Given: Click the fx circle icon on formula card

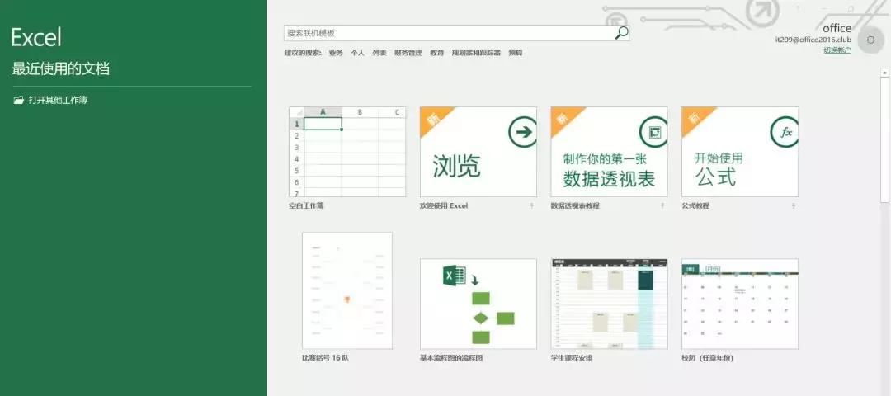Looking at the screenshot, I should tap(785, 132).
